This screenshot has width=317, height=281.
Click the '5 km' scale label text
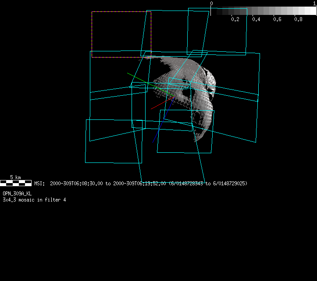pos(15,177)
